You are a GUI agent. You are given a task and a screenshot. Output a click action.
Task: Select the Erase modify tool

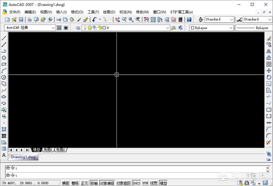[x=269, y=38]
